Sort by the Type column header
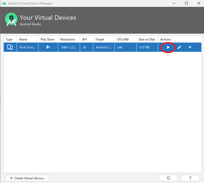Viewport: 204px width, 183px height. 10,39
